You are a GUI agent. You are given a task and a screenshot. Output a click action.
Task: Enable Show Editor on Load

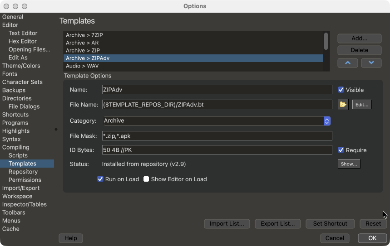click(x=146, y=179)
